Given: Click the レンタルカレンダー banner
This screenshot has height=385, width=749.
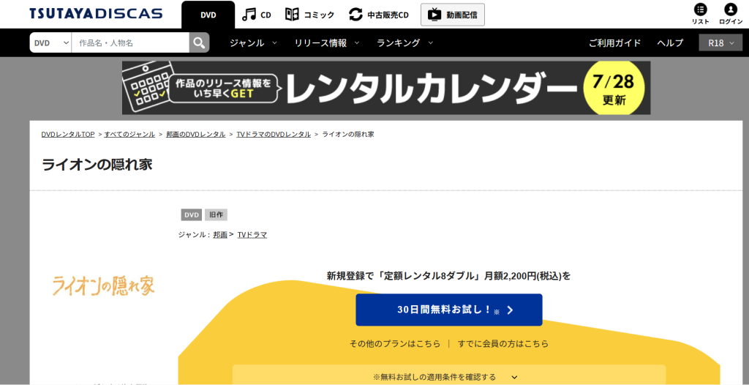Looking at the screenshot, I should pos(386,88).
